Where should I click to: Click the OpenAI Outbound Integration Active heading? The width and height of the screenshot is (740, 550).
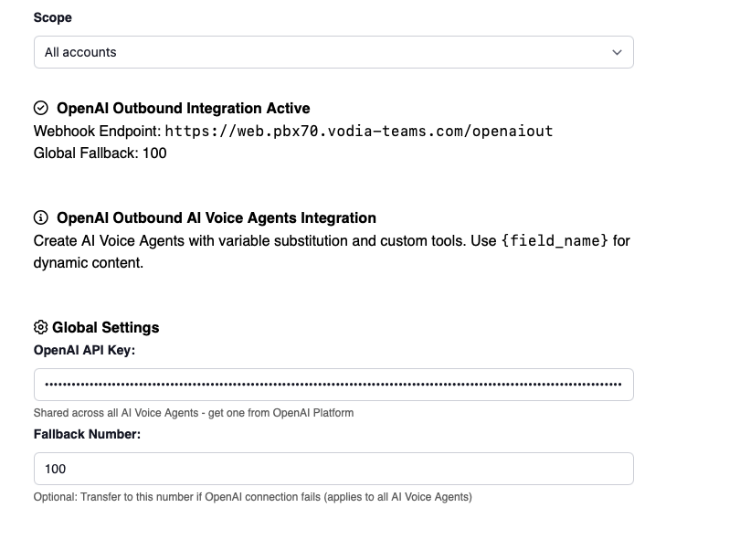coord(183,108)
